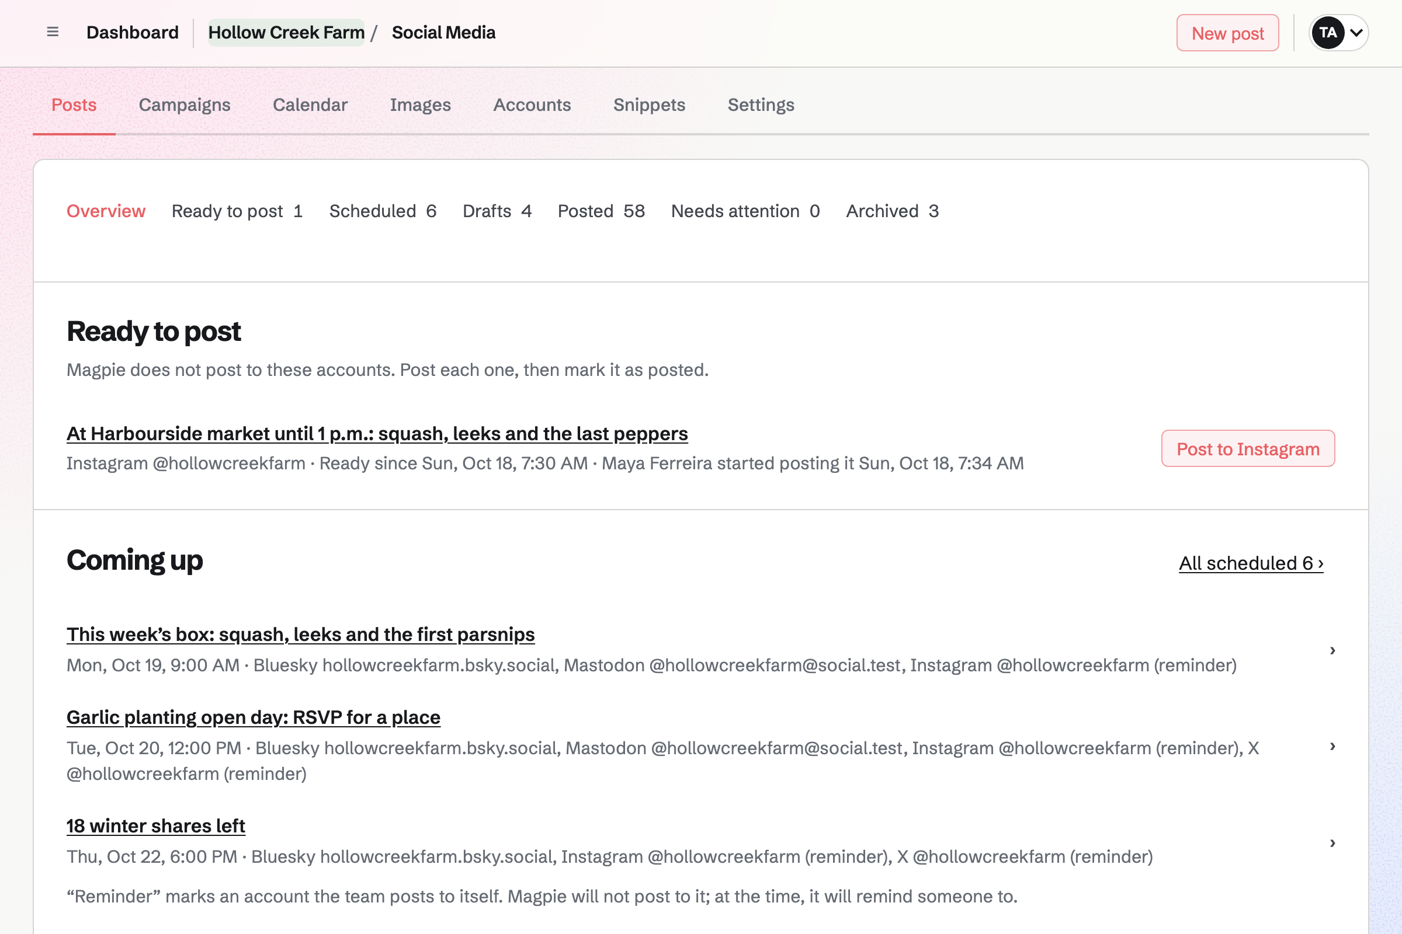Viewport: 1402px width, 934px height.
Task: Click Social Media breadcrumb
Action: click(x=443, y=32)
